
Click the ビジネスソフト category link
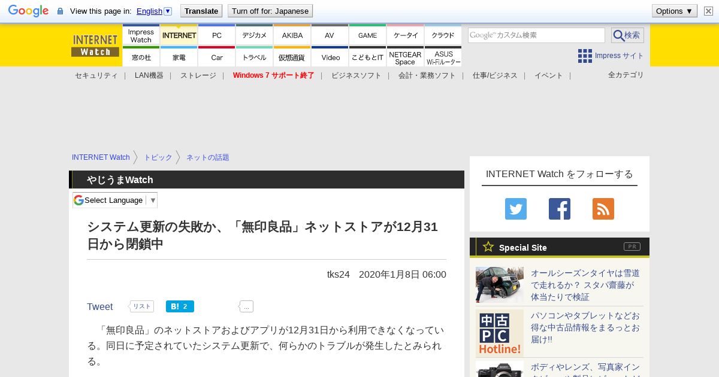(357, 75)
